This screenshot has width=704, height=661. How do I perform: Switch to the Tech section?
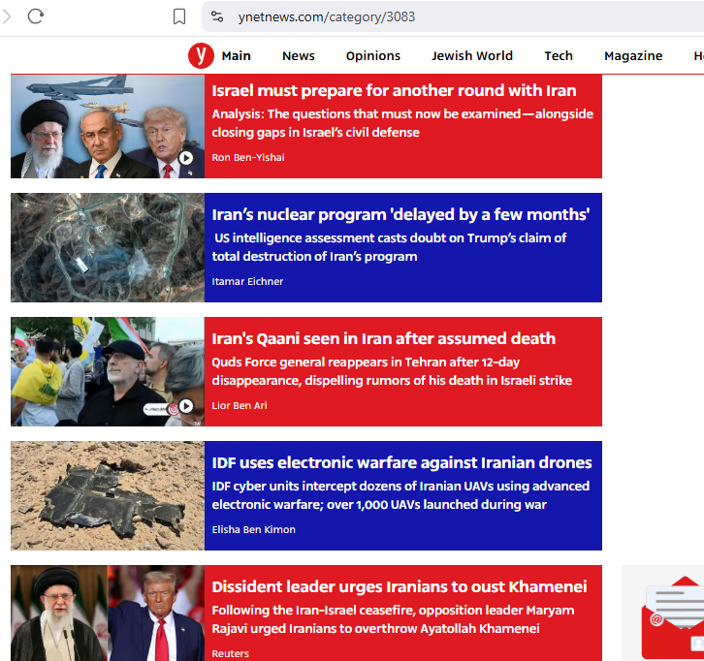point(559,56)
